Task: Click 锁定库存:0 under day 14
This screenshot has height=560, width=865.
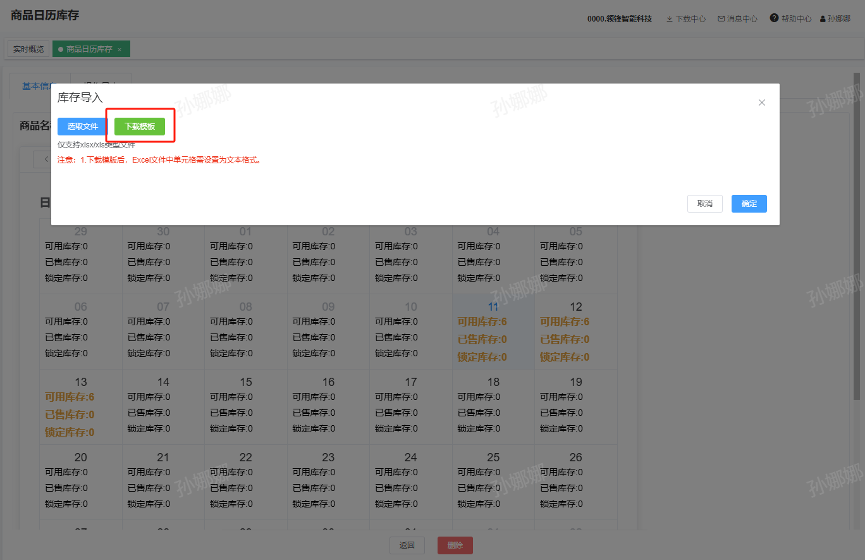Action: pyautogui.click(x=149, y=428)
